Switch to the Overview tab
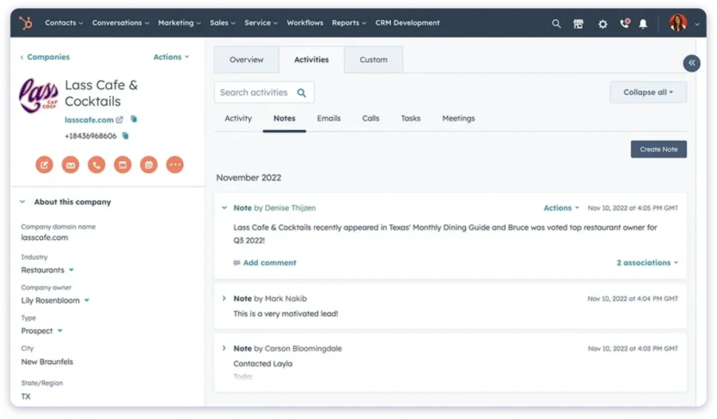 coord(246,60)
